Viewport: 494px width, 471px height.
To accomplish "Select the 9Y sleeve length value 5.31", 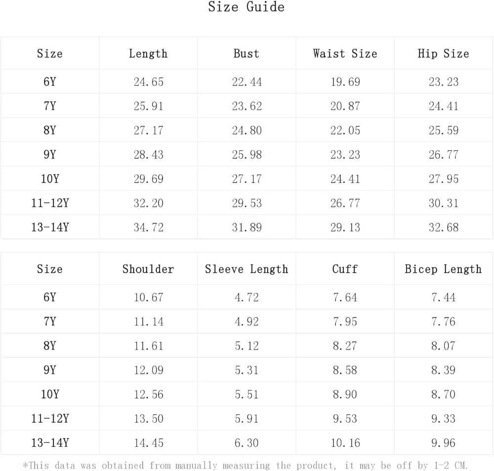I will pos(247,370).
